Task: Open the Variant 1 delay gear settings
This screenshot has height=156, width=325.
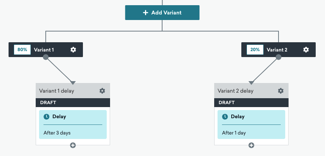Action: point(102,91)
